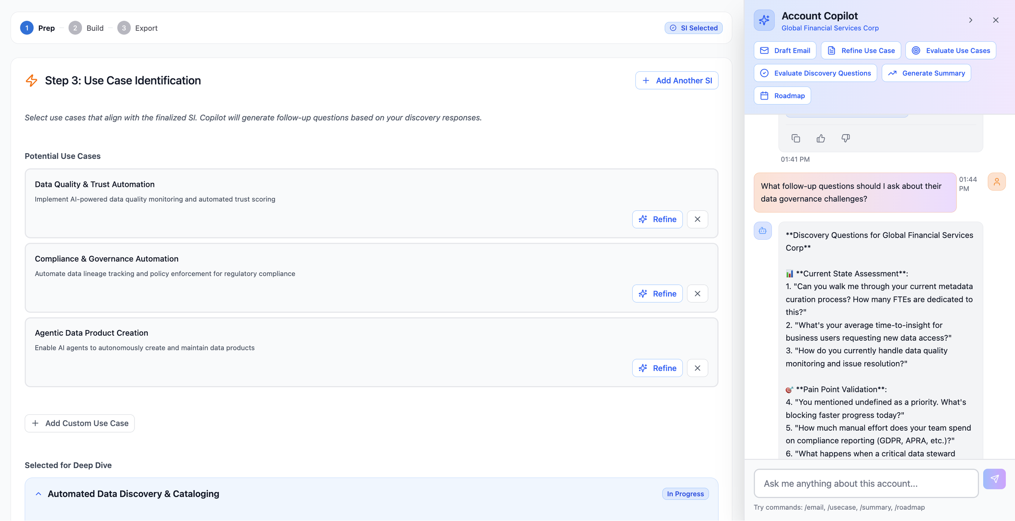Give thumbs down to Copilot reply
Viewport: 1015px width, 521px height.
[x=845, y=139]
